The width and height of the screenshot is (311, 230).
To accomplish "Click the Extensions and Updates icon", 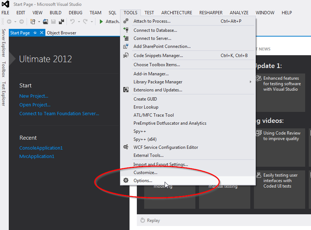I will pyautogui.click(x=126, y=90).
